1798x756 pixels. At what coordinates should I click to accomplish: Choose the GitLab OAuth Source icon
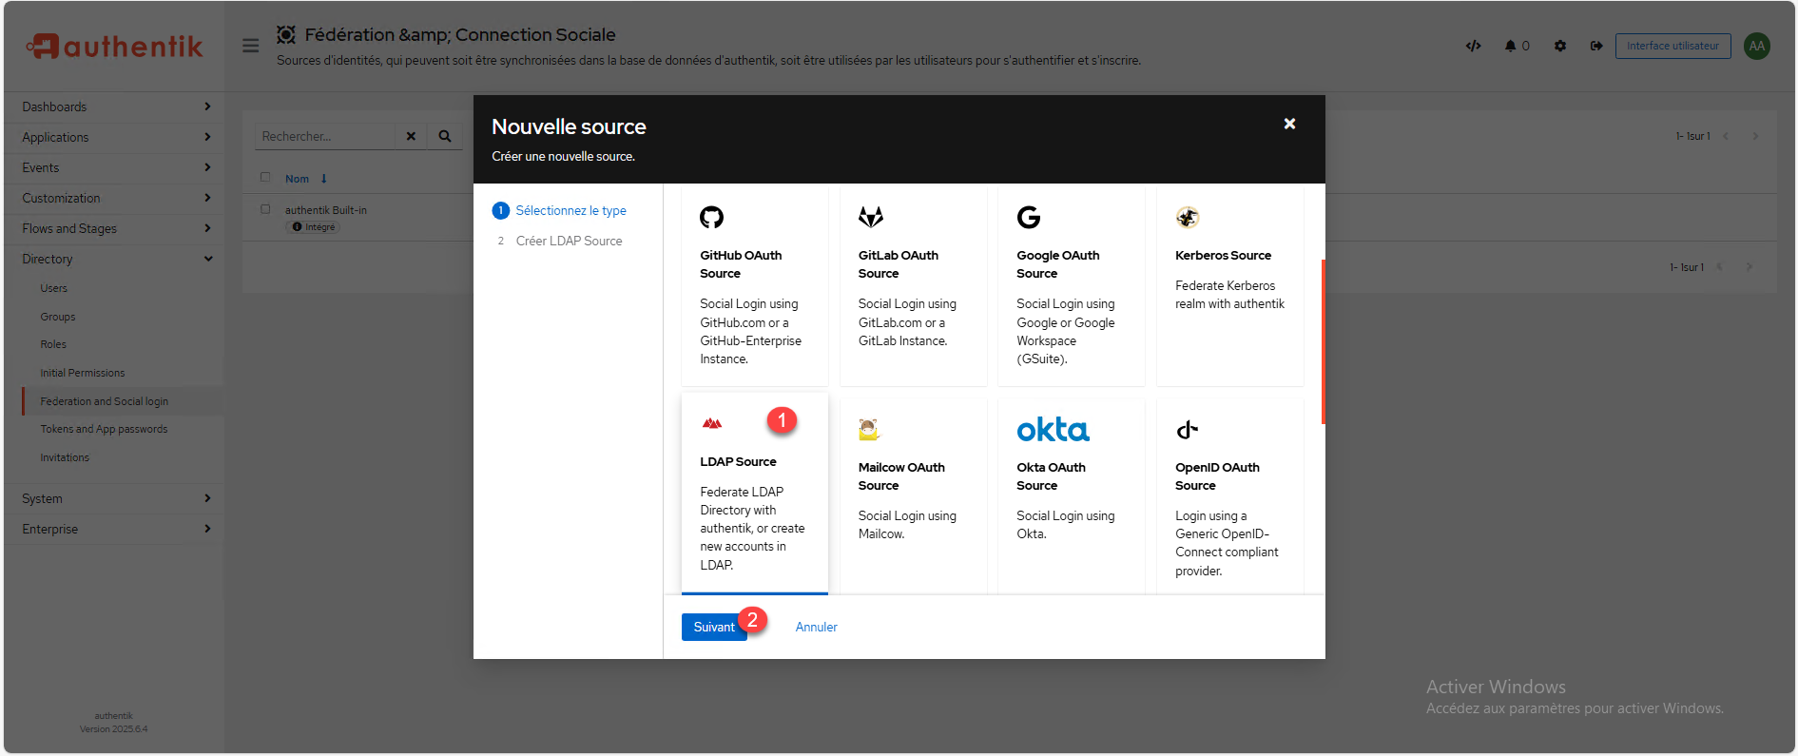pos(870,218)
